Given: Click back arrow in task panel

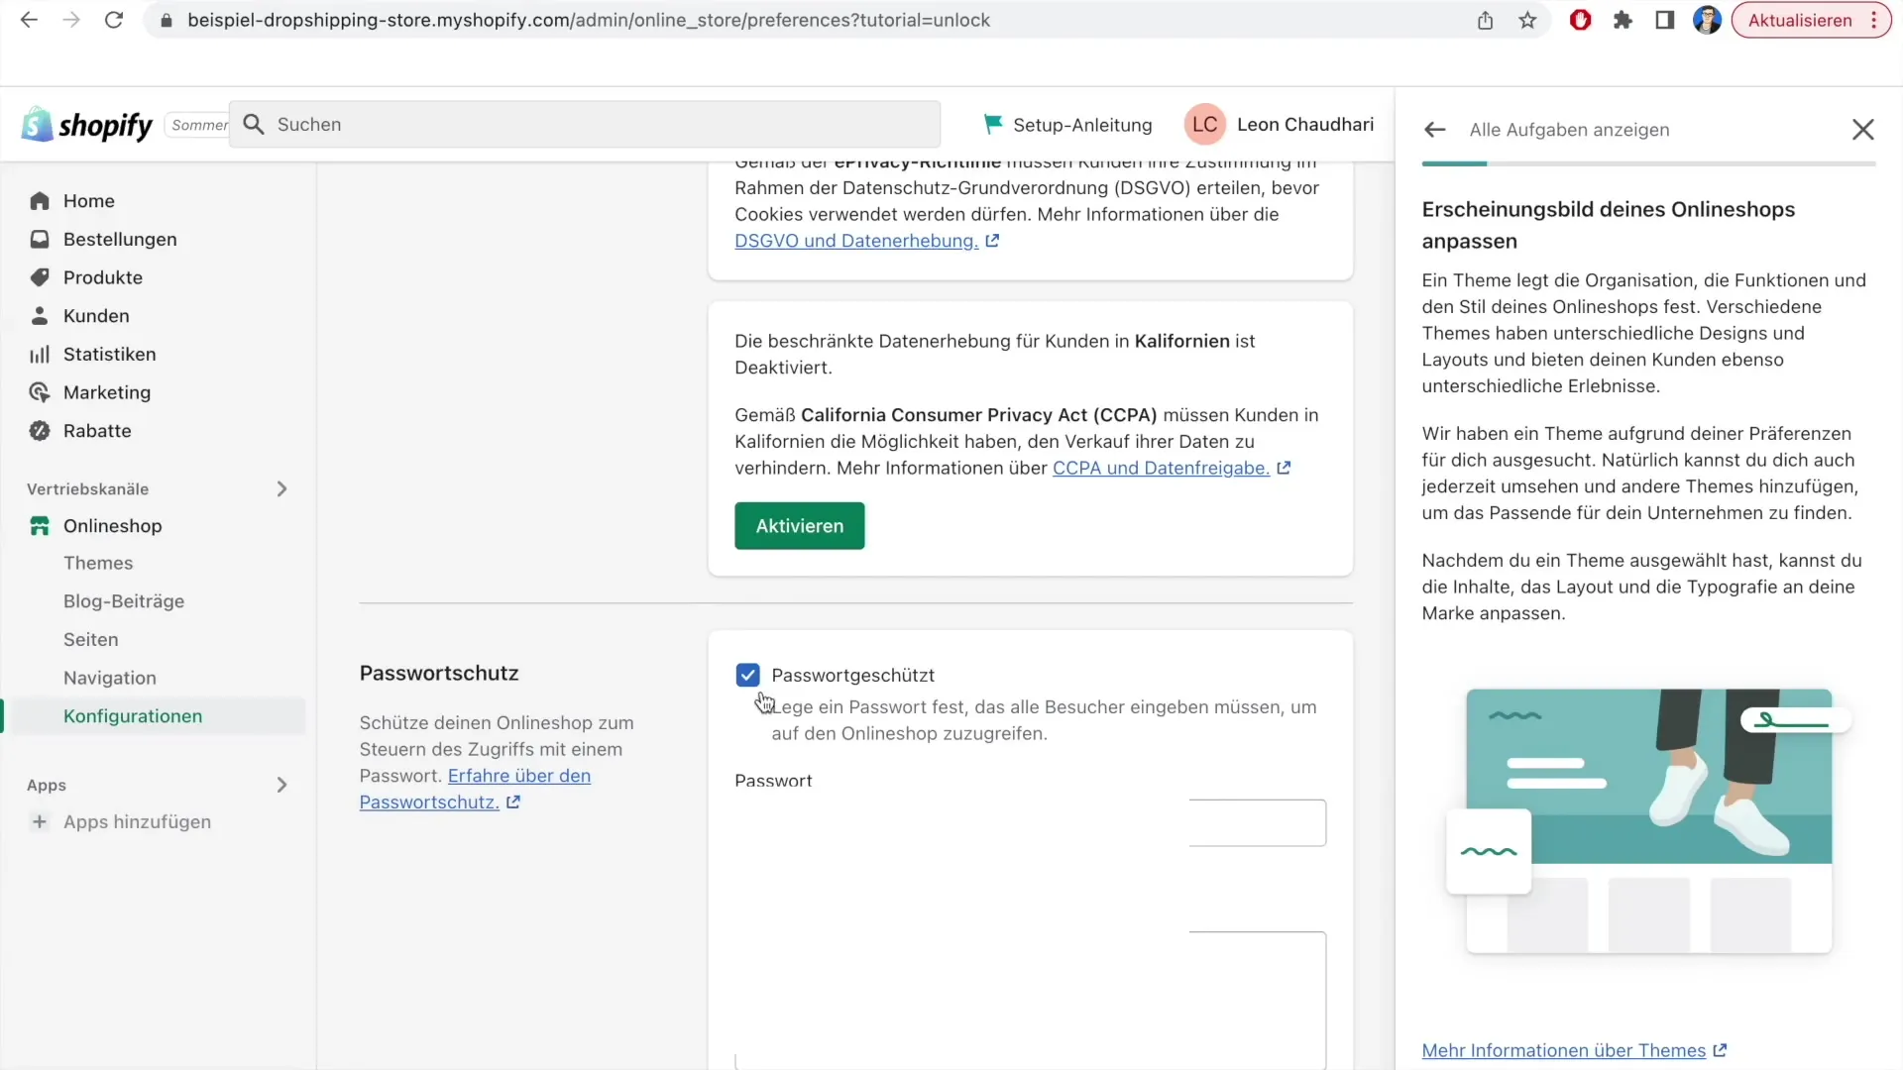Looking at the screenshot, I should coord(1435,128).
